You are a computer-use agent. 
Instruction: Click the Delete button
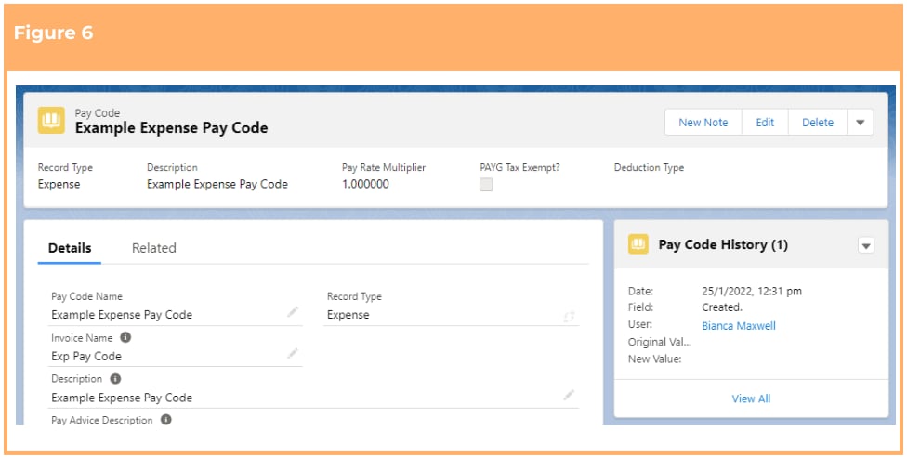tap(818, 123)
